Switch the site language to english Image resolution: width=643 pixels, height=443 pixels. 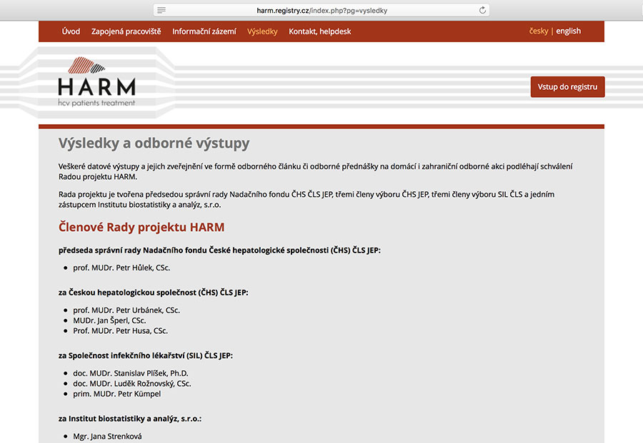[x=568, y=31]
